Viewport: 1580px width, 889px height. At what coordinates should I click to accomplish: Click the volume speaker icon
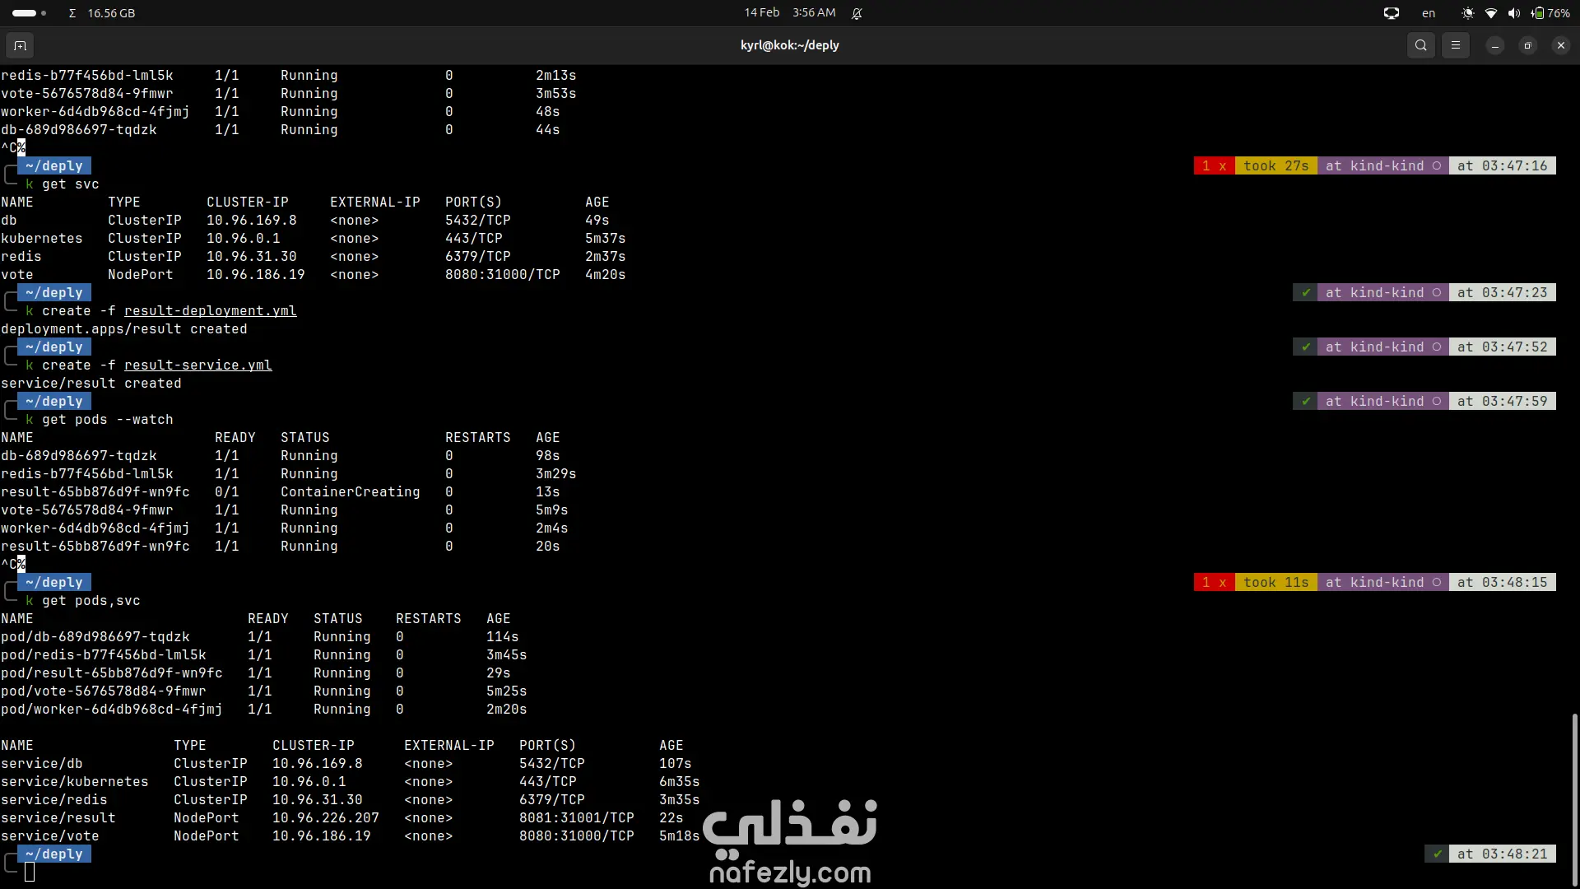pos(1513,13)
